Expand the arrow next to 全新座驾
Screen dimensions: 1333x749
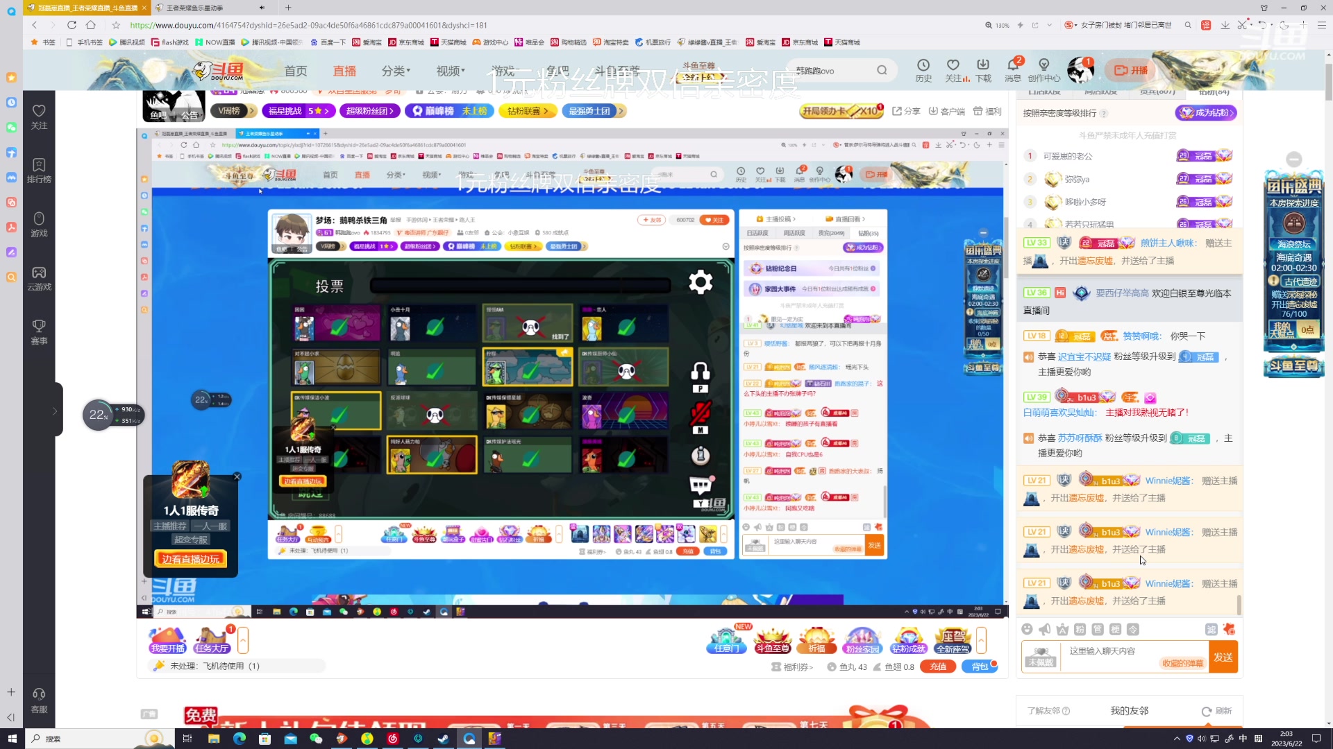(x=981, y=640)
